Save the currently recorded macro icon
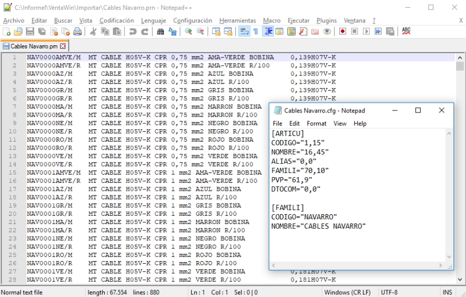This screenshot has height=297, width=466. (390, 31)
